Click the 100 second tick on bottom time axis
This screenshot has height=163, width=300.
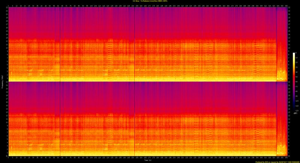[x=91, y=158]
